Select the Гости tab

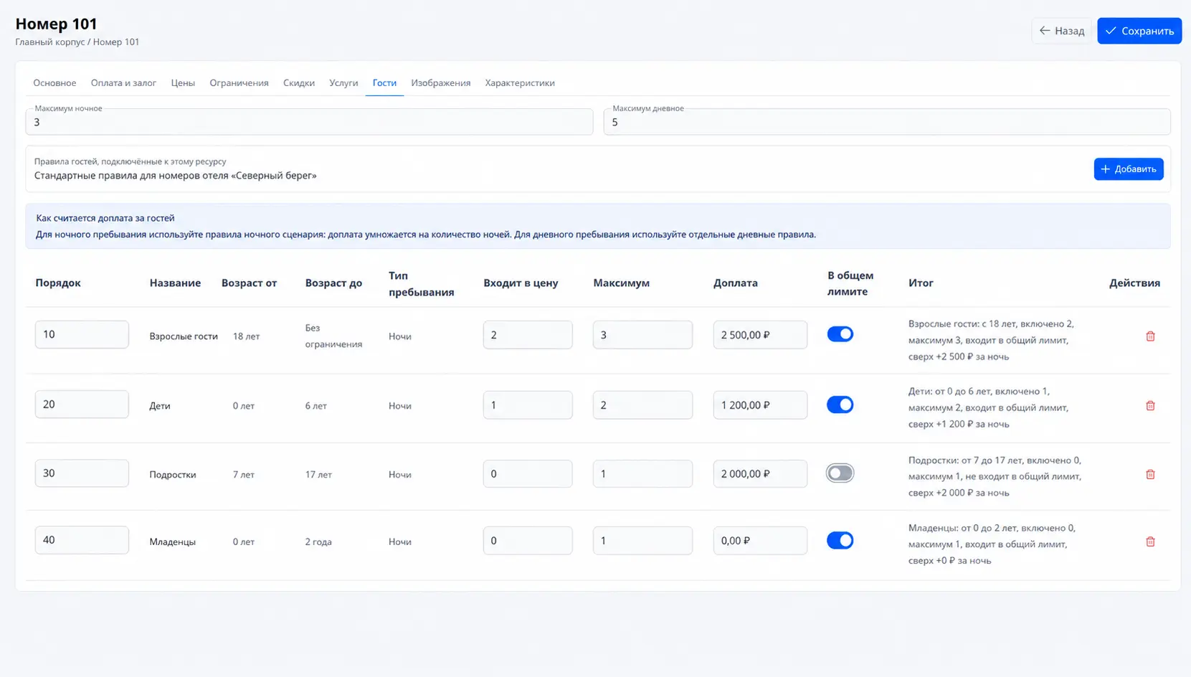pyautogui.click(x=384, y=83)
